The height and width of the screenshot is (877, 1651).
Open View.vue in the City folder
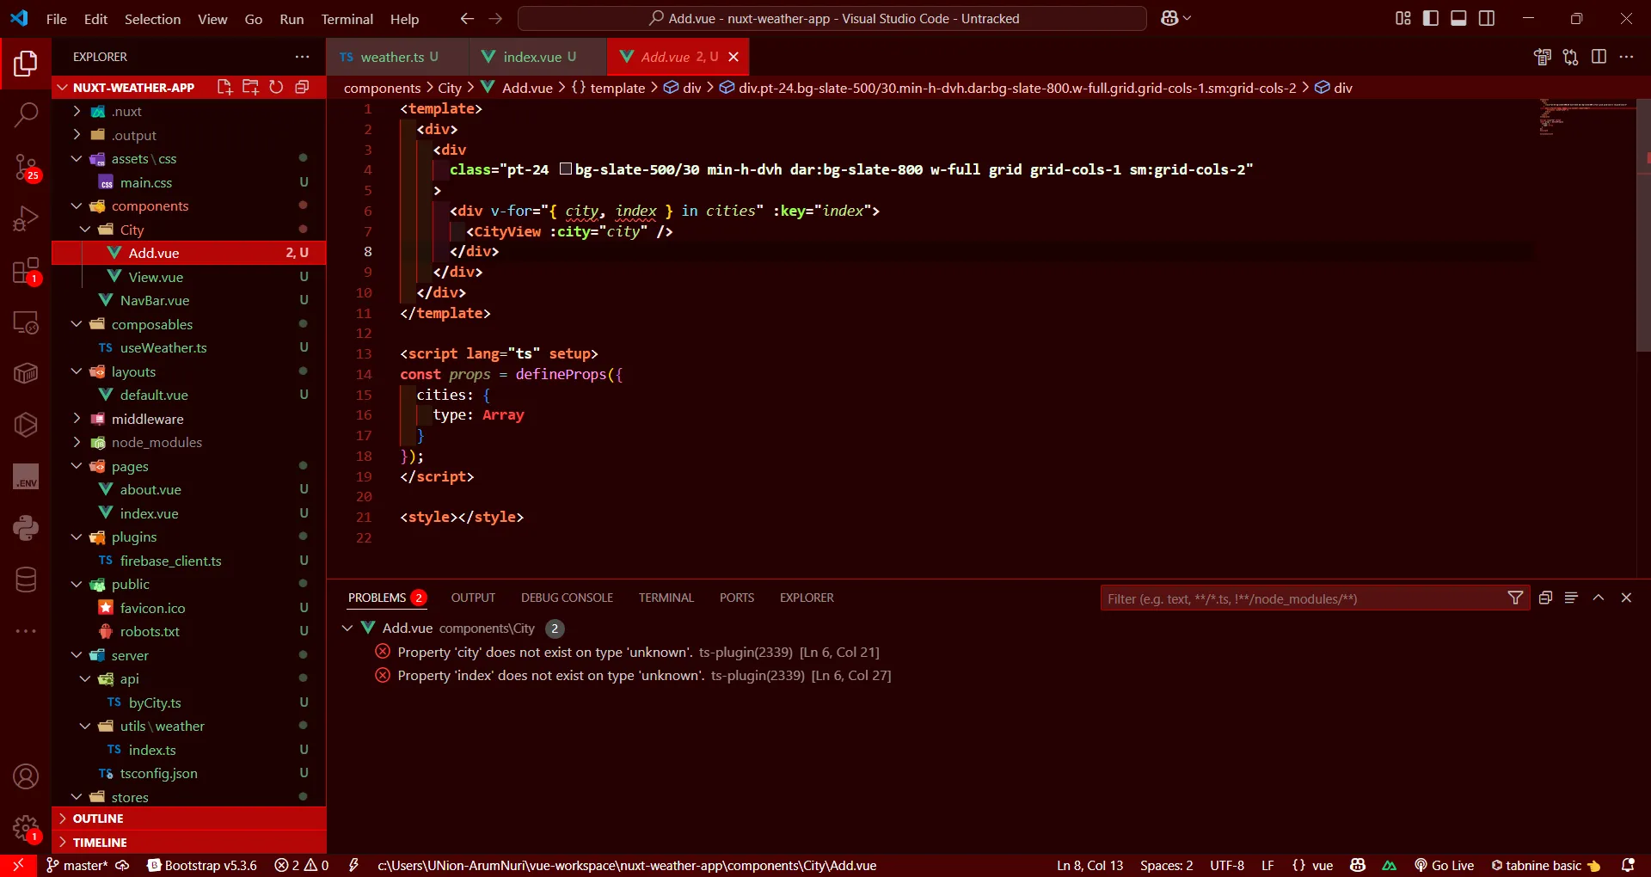[x=156, y=277]
